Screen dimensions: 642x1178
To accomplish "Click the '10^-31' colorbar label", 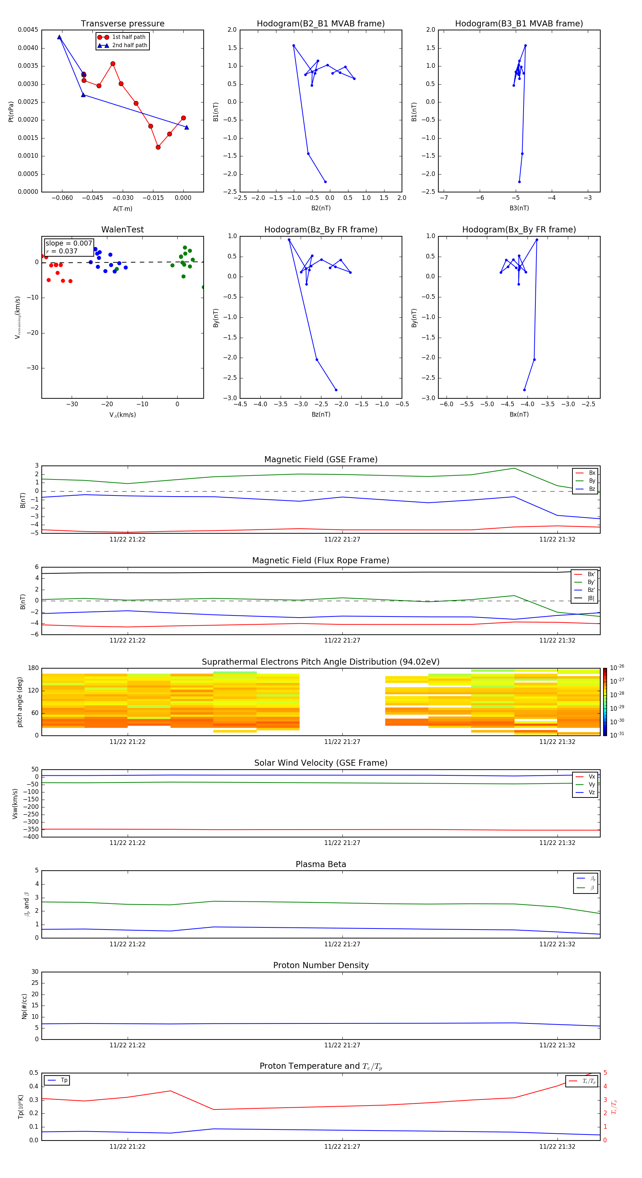I will pos(617,735).
